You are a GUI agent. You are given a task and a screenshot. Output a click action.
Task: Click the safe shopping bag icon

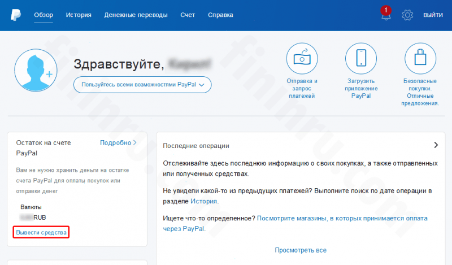[420, 59]
